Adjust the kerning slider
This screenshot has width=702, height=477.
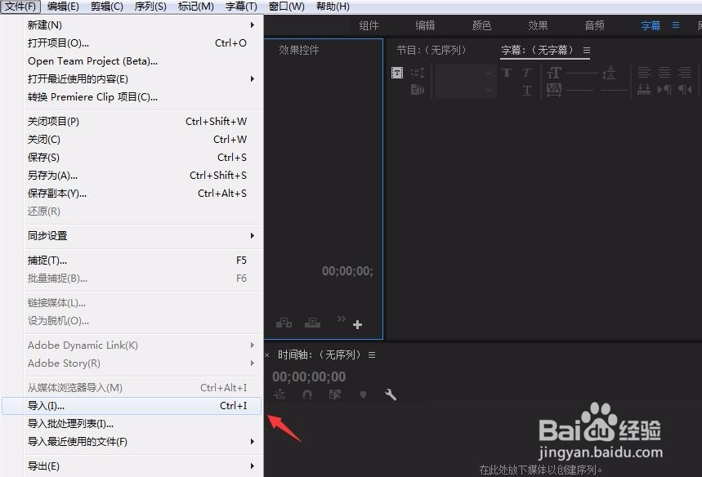580,90
